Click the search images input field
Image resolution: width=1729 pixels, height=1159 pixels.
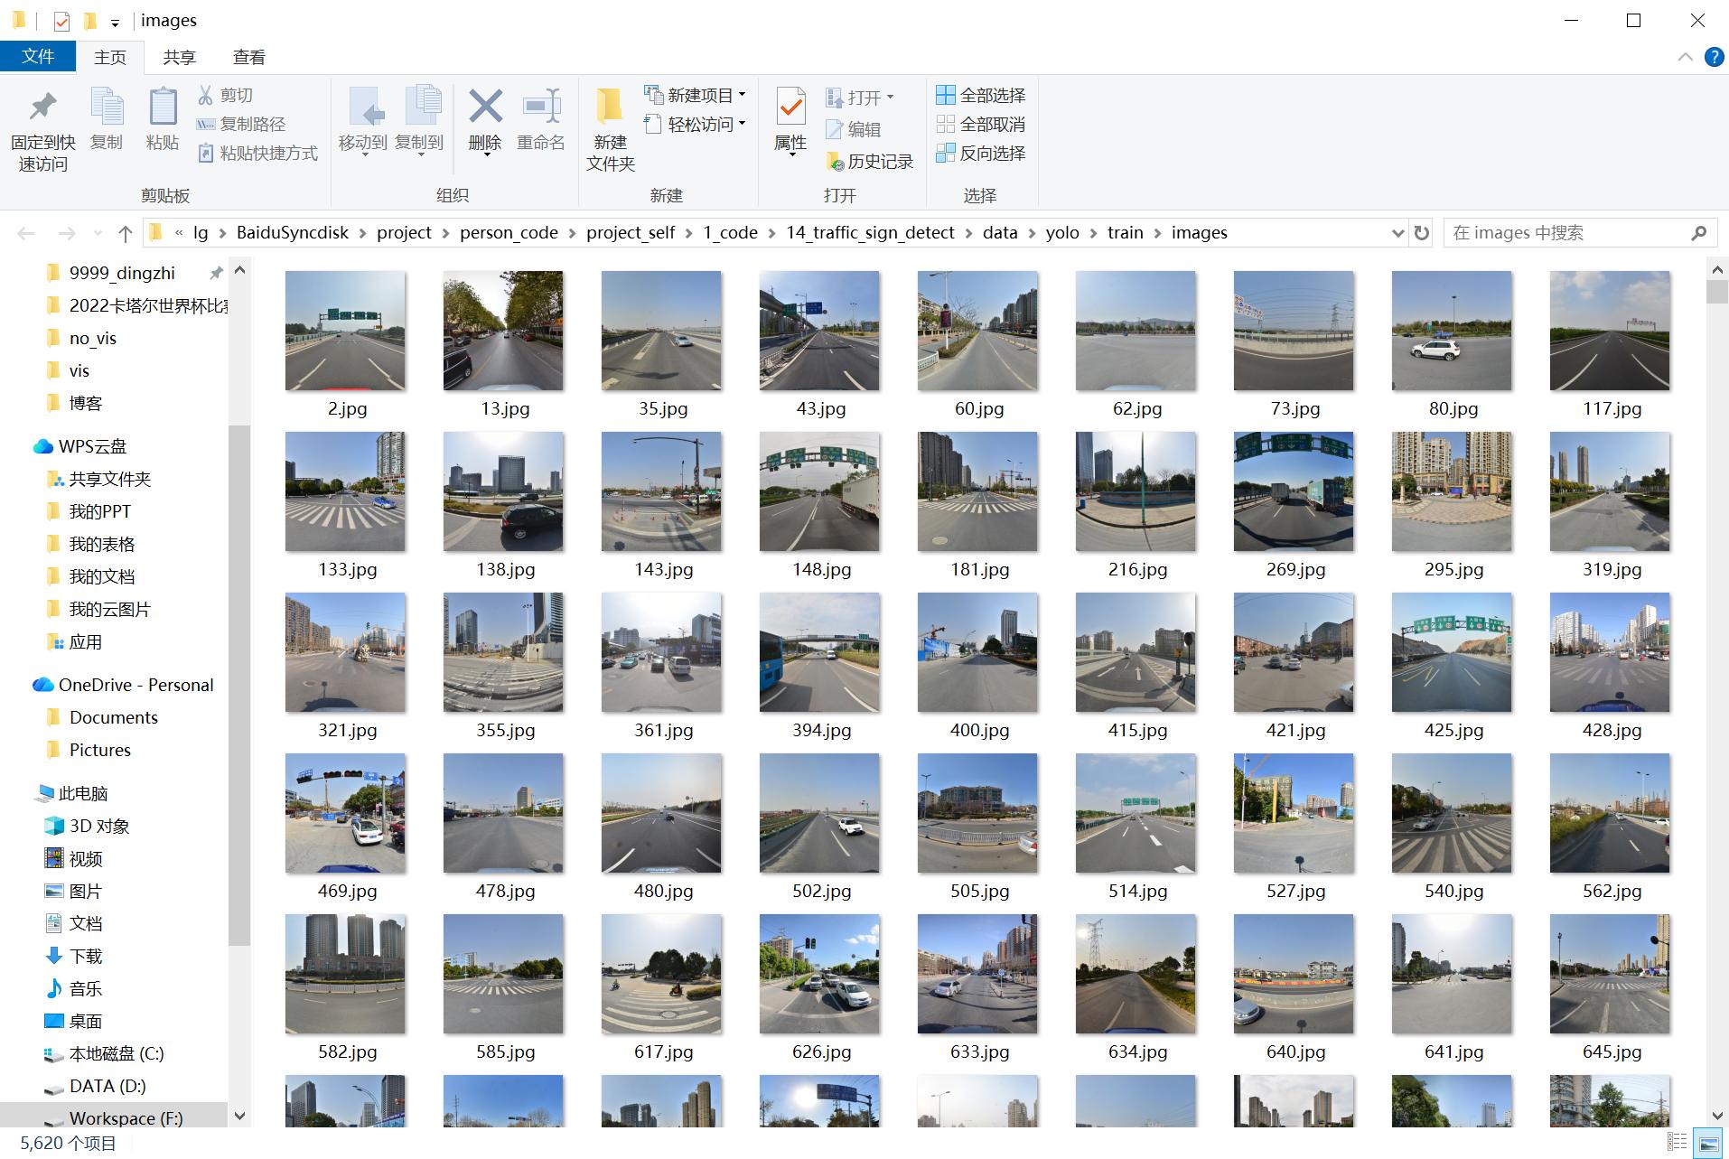(1565, 233)
